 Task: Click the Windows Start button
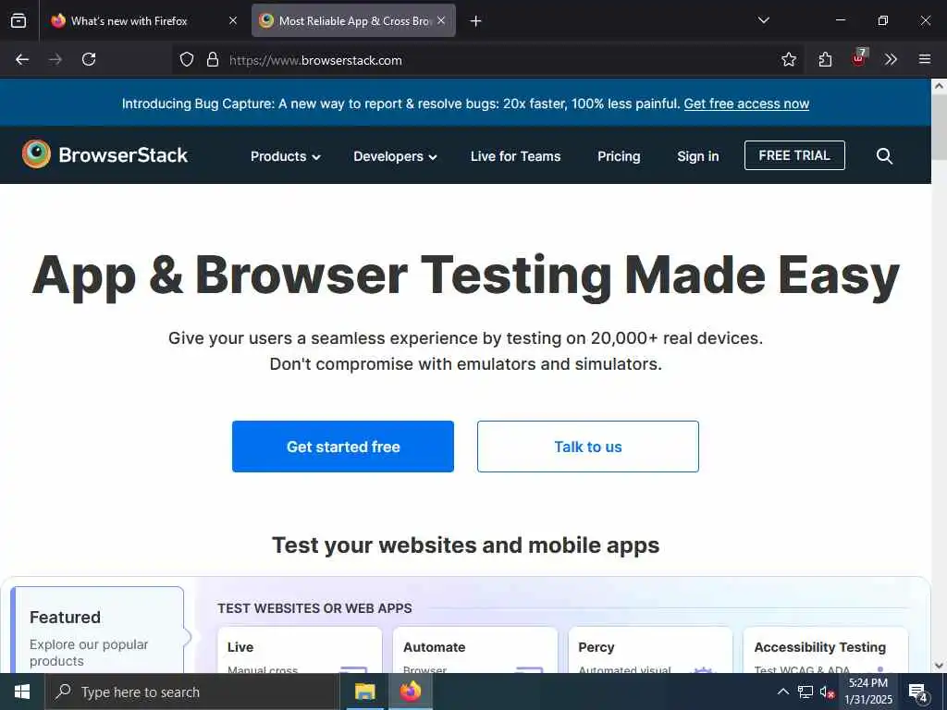pos(22,692)
